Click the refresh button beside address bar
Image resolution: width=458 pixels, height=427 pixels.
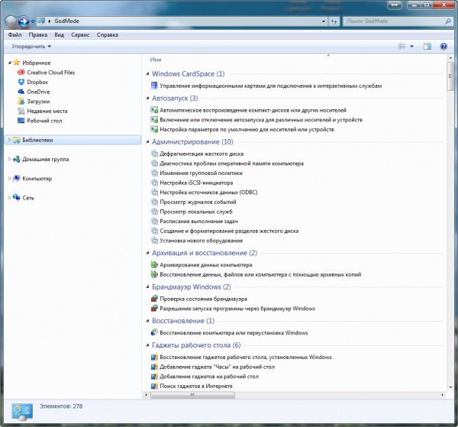point(334,21)
